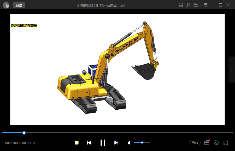This screenshot has width=235, height=151.
Task: Close the player window
Action: [228, 5]
